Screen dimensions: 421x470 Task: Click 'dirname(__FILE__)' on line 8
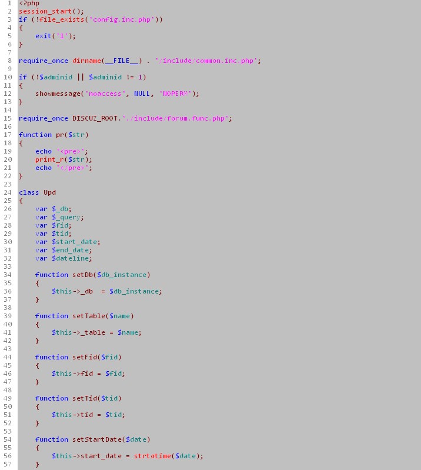click(107, 61)
